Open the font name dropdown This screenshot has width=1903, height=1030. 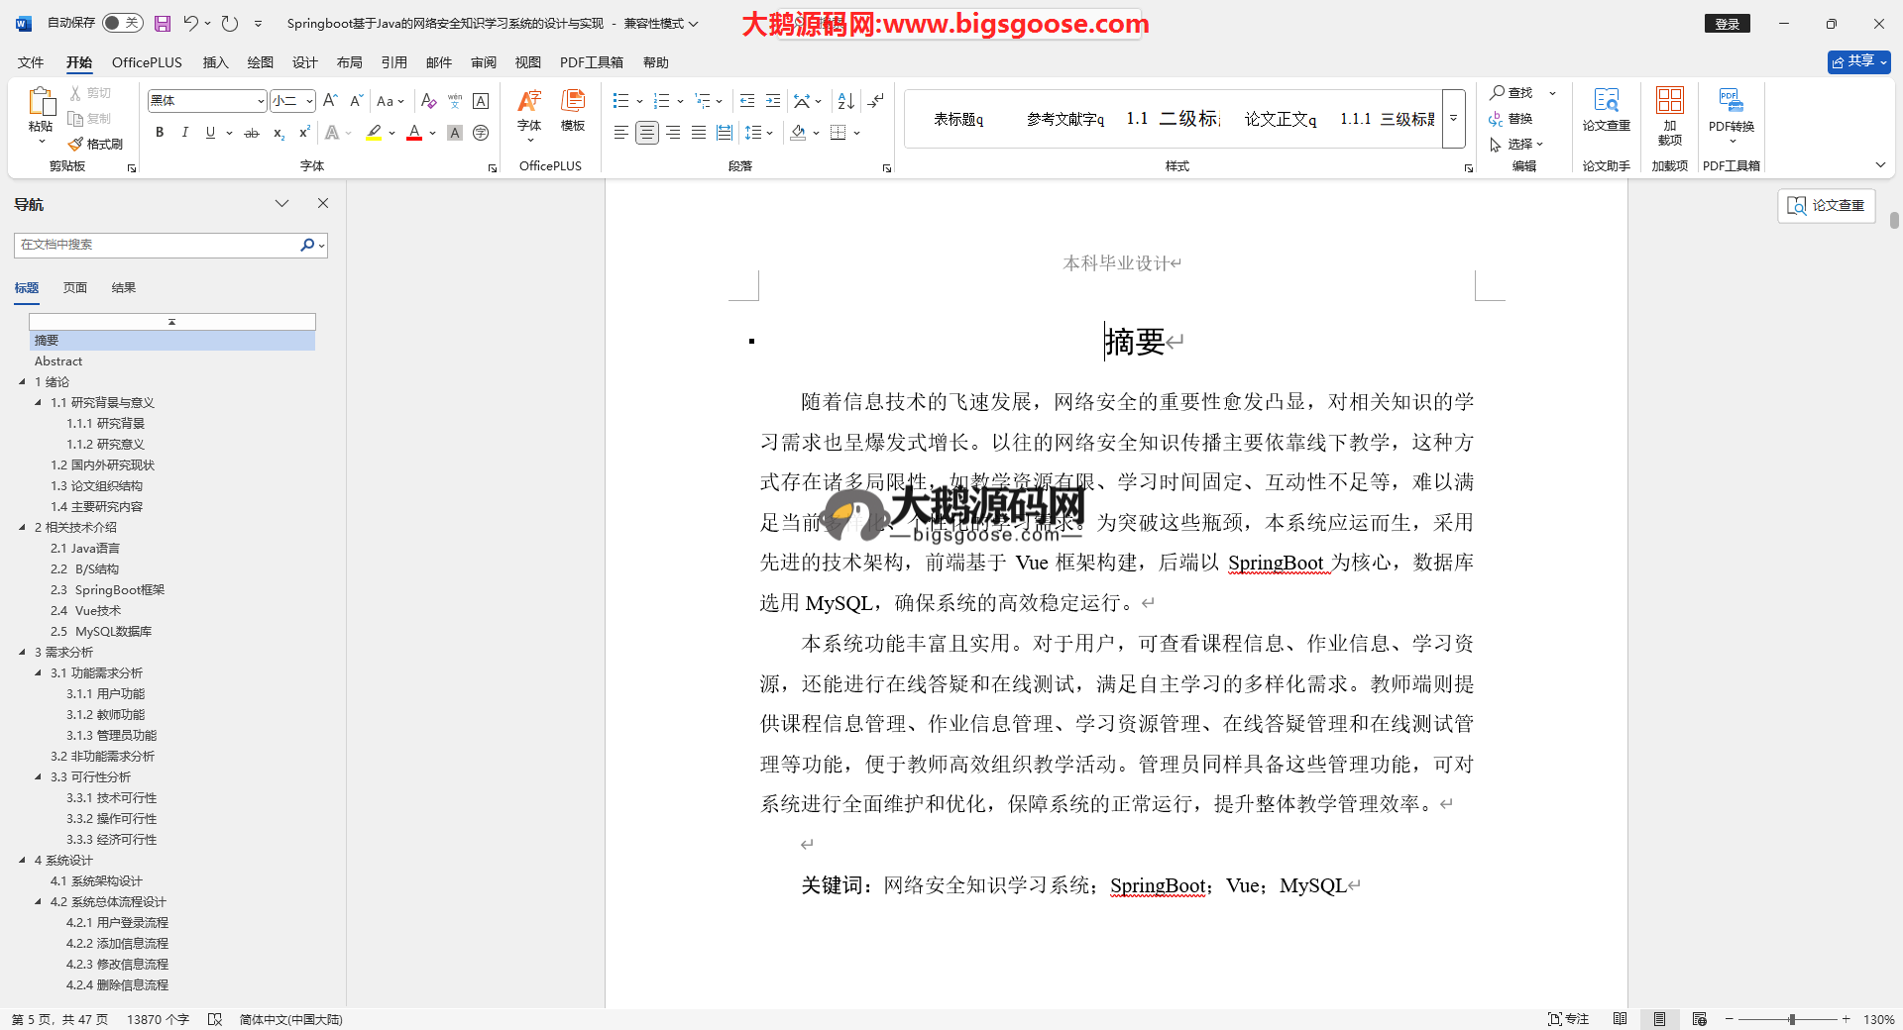tap(261, 101)
